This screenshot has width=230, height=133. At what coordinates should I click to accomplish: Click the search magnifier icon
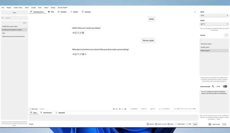pyautogui.click(x=2, y=18)
